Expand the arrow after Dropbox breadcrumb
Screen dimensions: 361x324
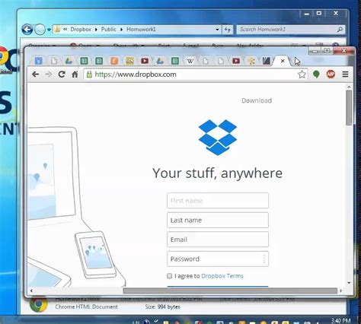click(96, 30)
